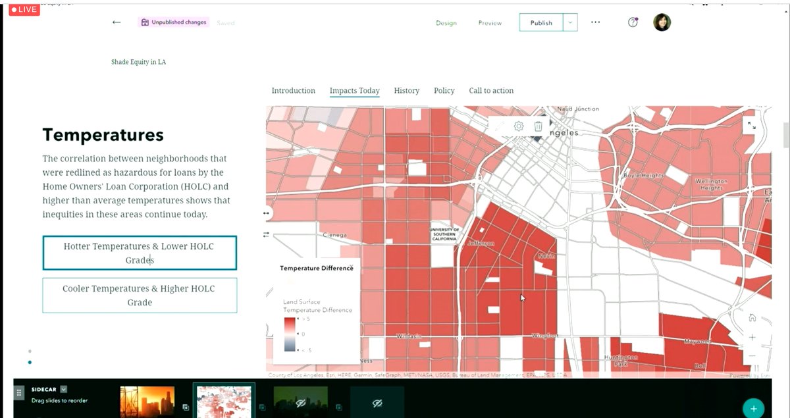Click the Unpublished changes badge

pyautogui.click(x=173, y=22)
